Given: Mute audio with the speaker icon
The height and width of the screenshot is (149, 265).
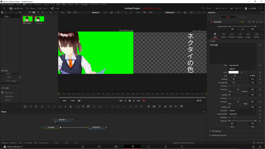Looking at the screenshot, I should tap(79, 101).
